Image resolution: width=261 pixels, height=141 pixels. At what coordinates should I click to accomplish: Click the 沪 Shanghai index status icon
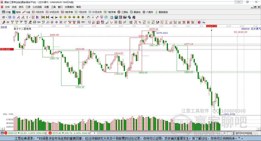coord(6,133)
